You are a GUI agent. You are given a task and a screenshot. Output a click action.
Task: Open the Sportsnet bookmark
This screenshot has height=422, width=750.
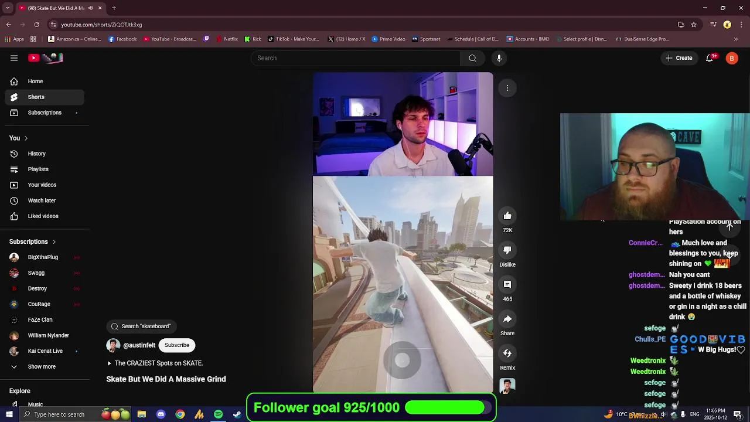pos(426,39)
